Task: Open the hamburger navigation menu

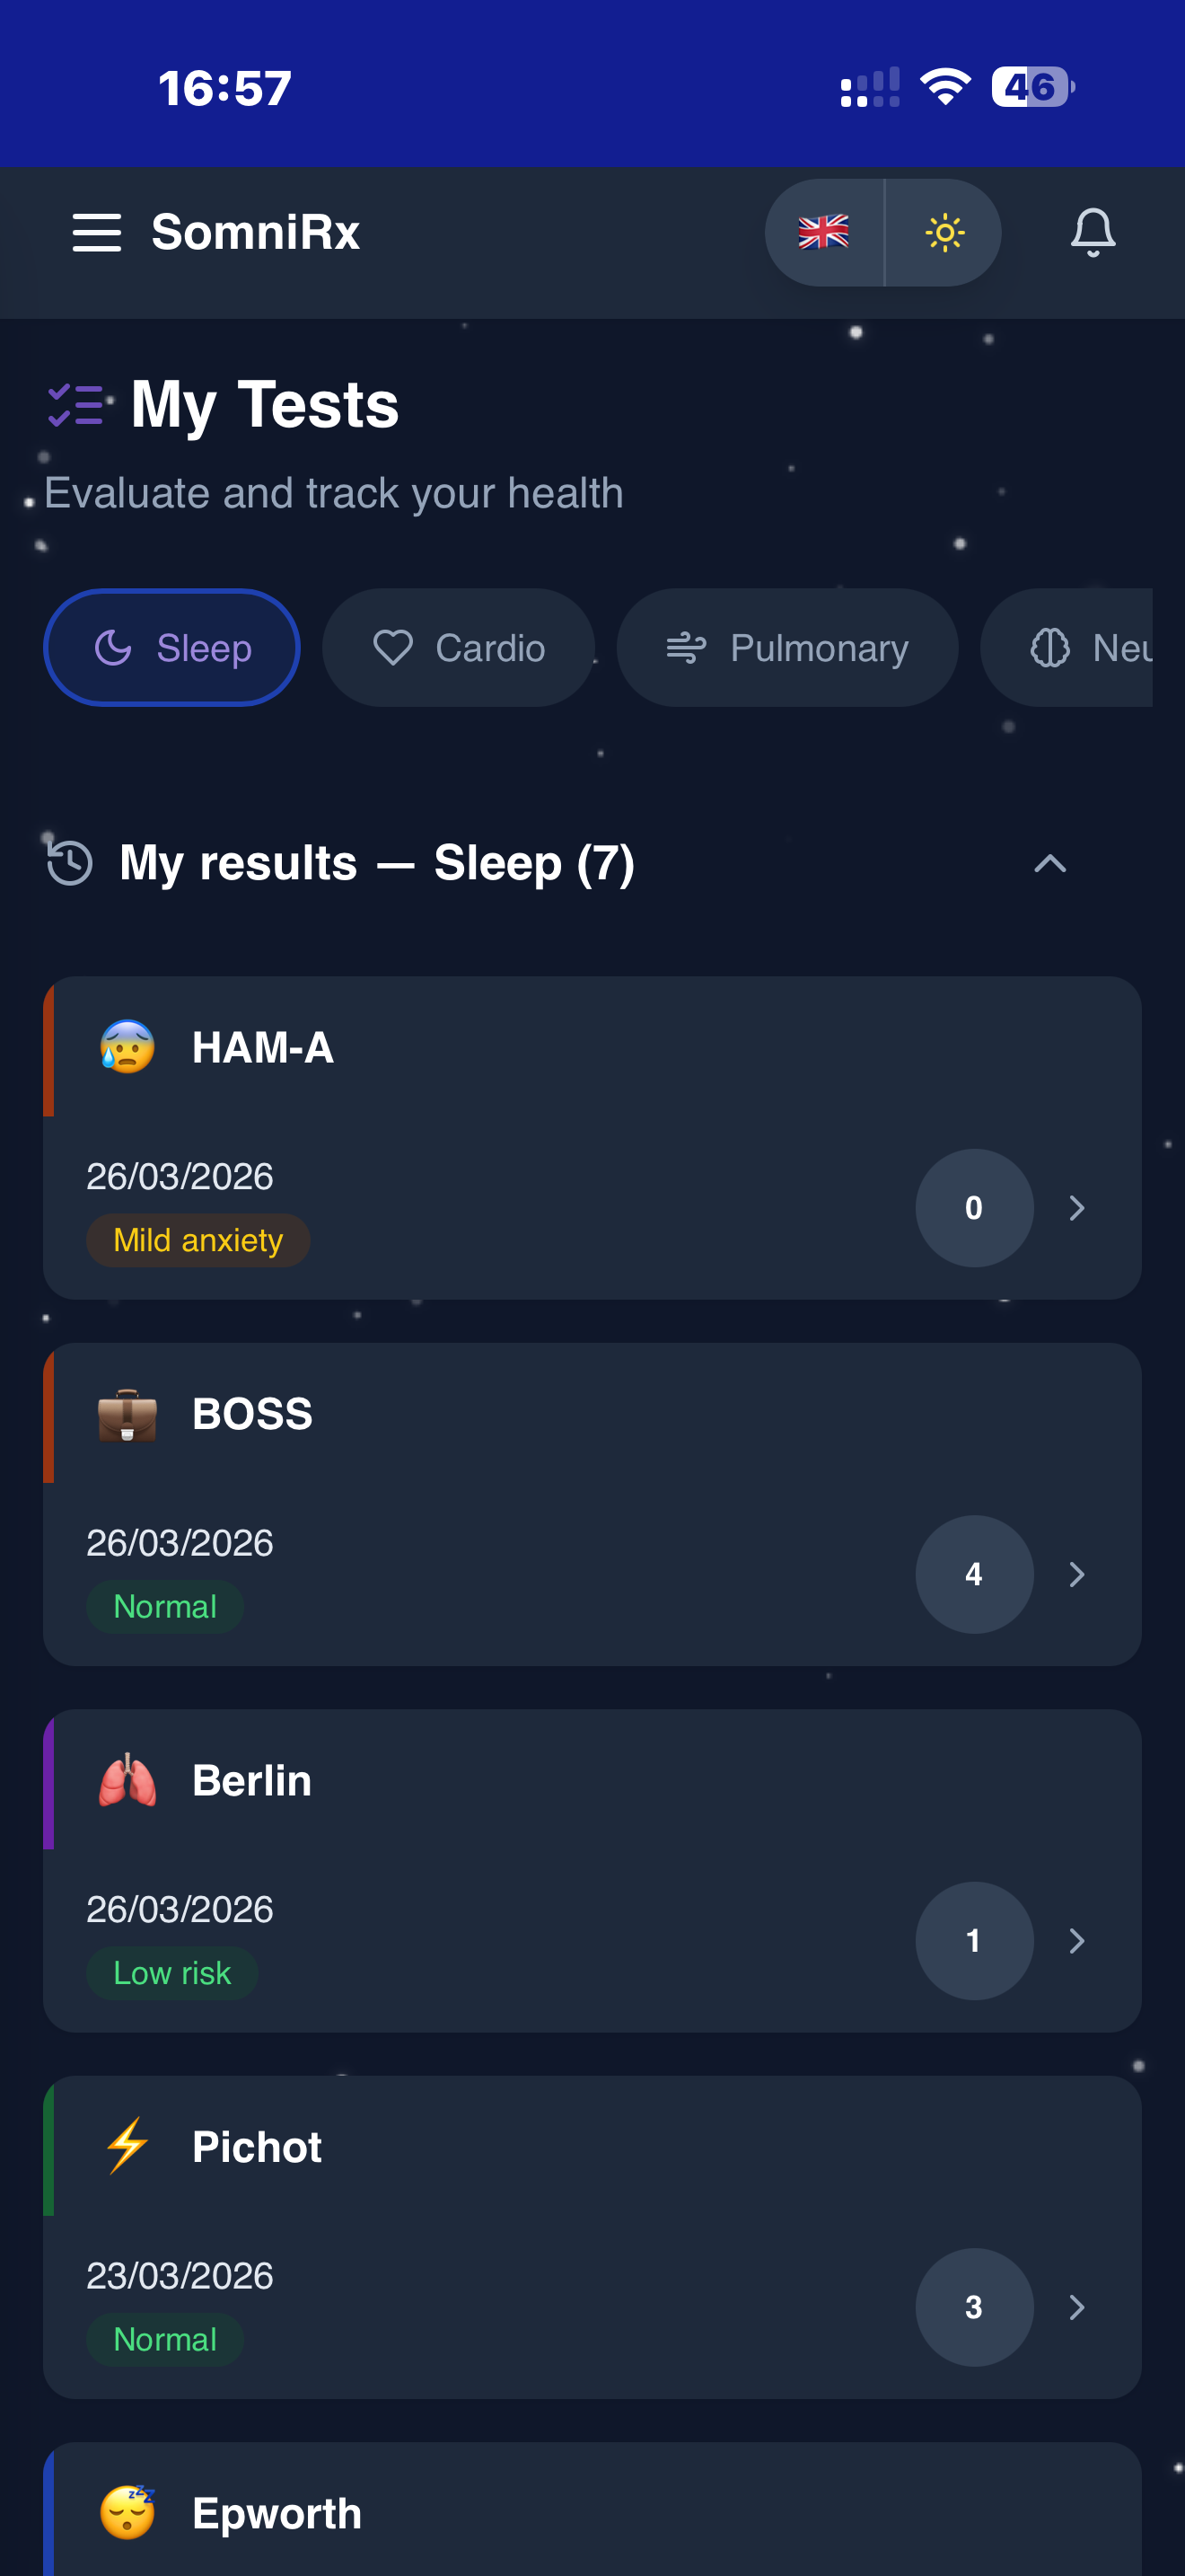Action: pos(97,232)
